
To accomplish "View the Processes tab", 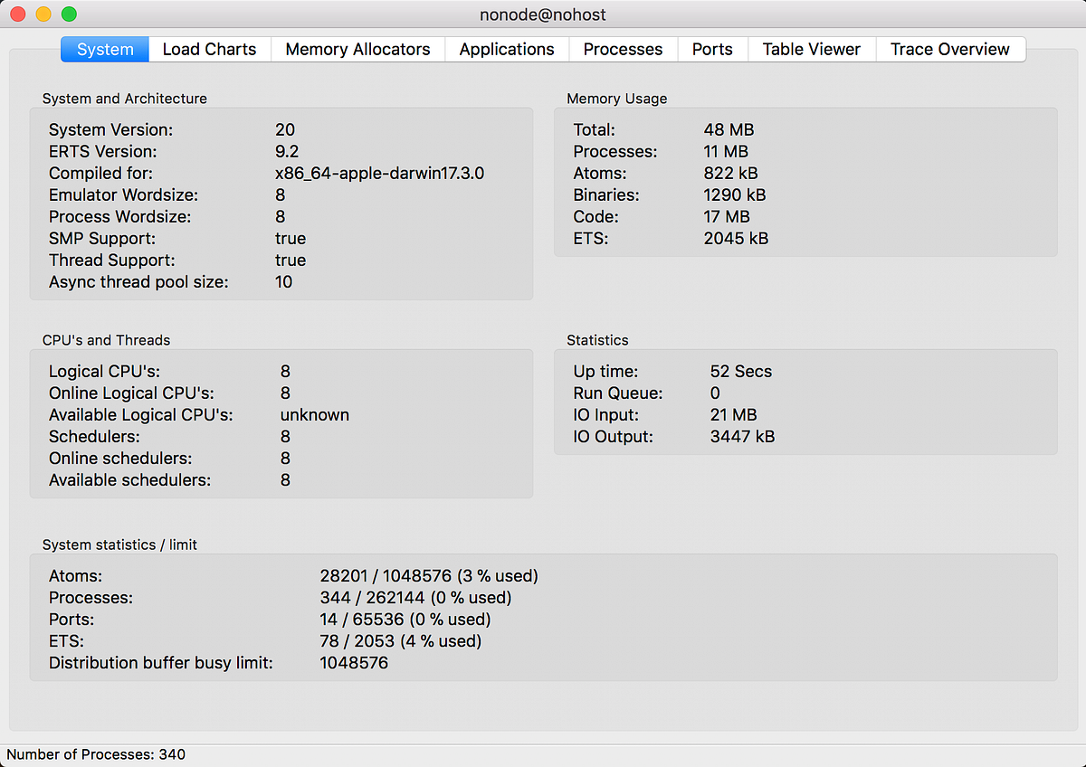I will click(x=623, y=49).
